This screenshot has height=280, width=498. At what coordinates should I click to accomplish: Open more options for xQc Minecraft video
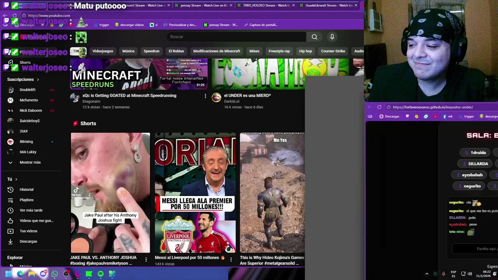click(x=205, y=96)
